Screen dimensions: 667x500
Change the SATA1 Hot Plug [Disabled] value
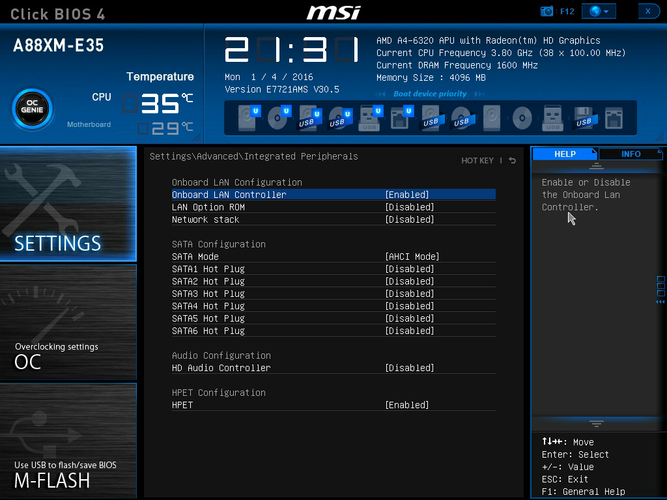410,269
